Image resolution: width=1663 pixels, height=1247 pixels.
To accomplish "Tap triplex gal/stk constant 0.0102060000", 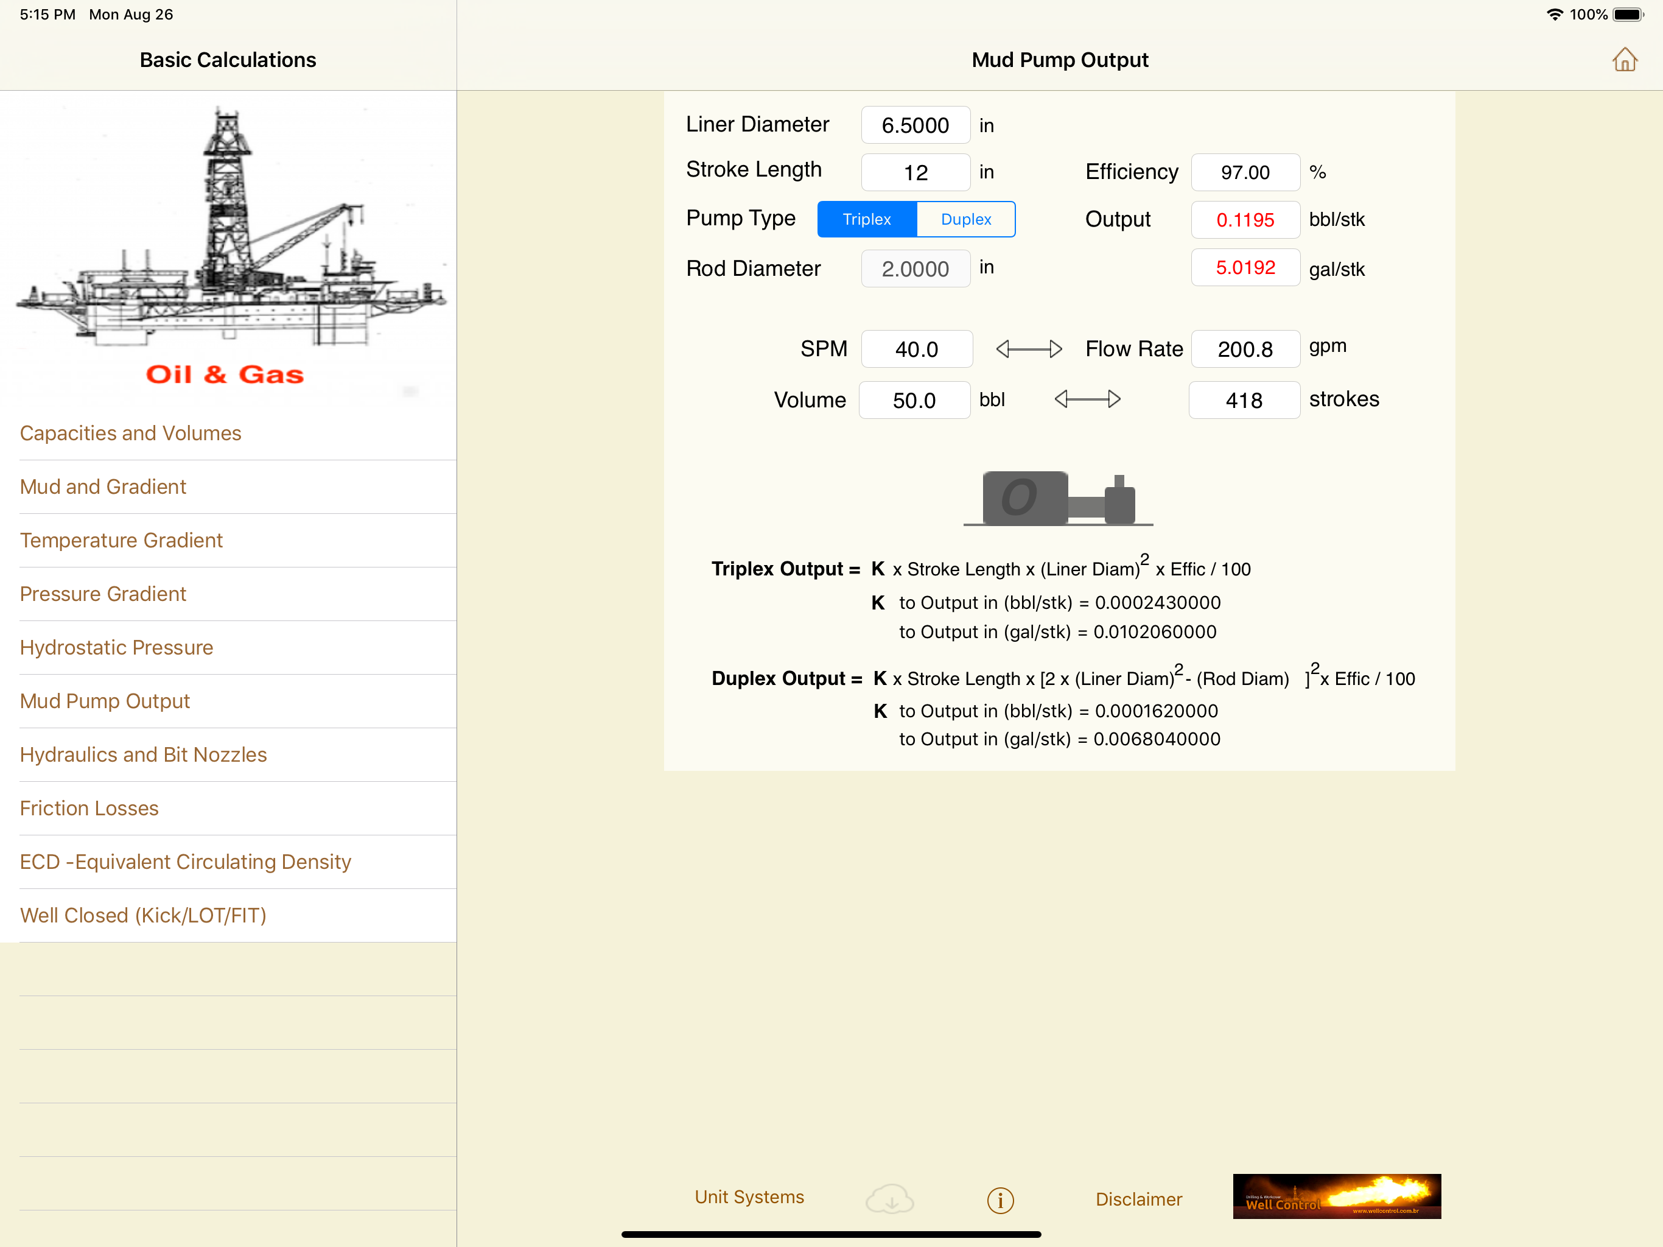I will (x=1155, y=632).
